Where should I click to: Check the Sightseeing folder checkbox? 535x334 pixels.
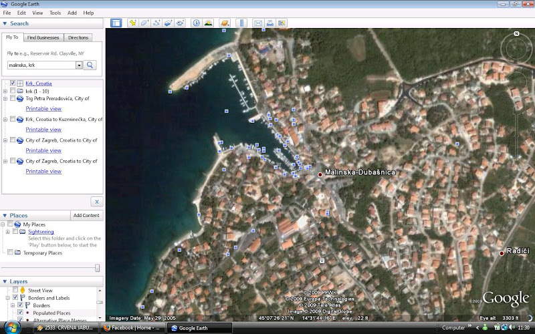point(15,231)
